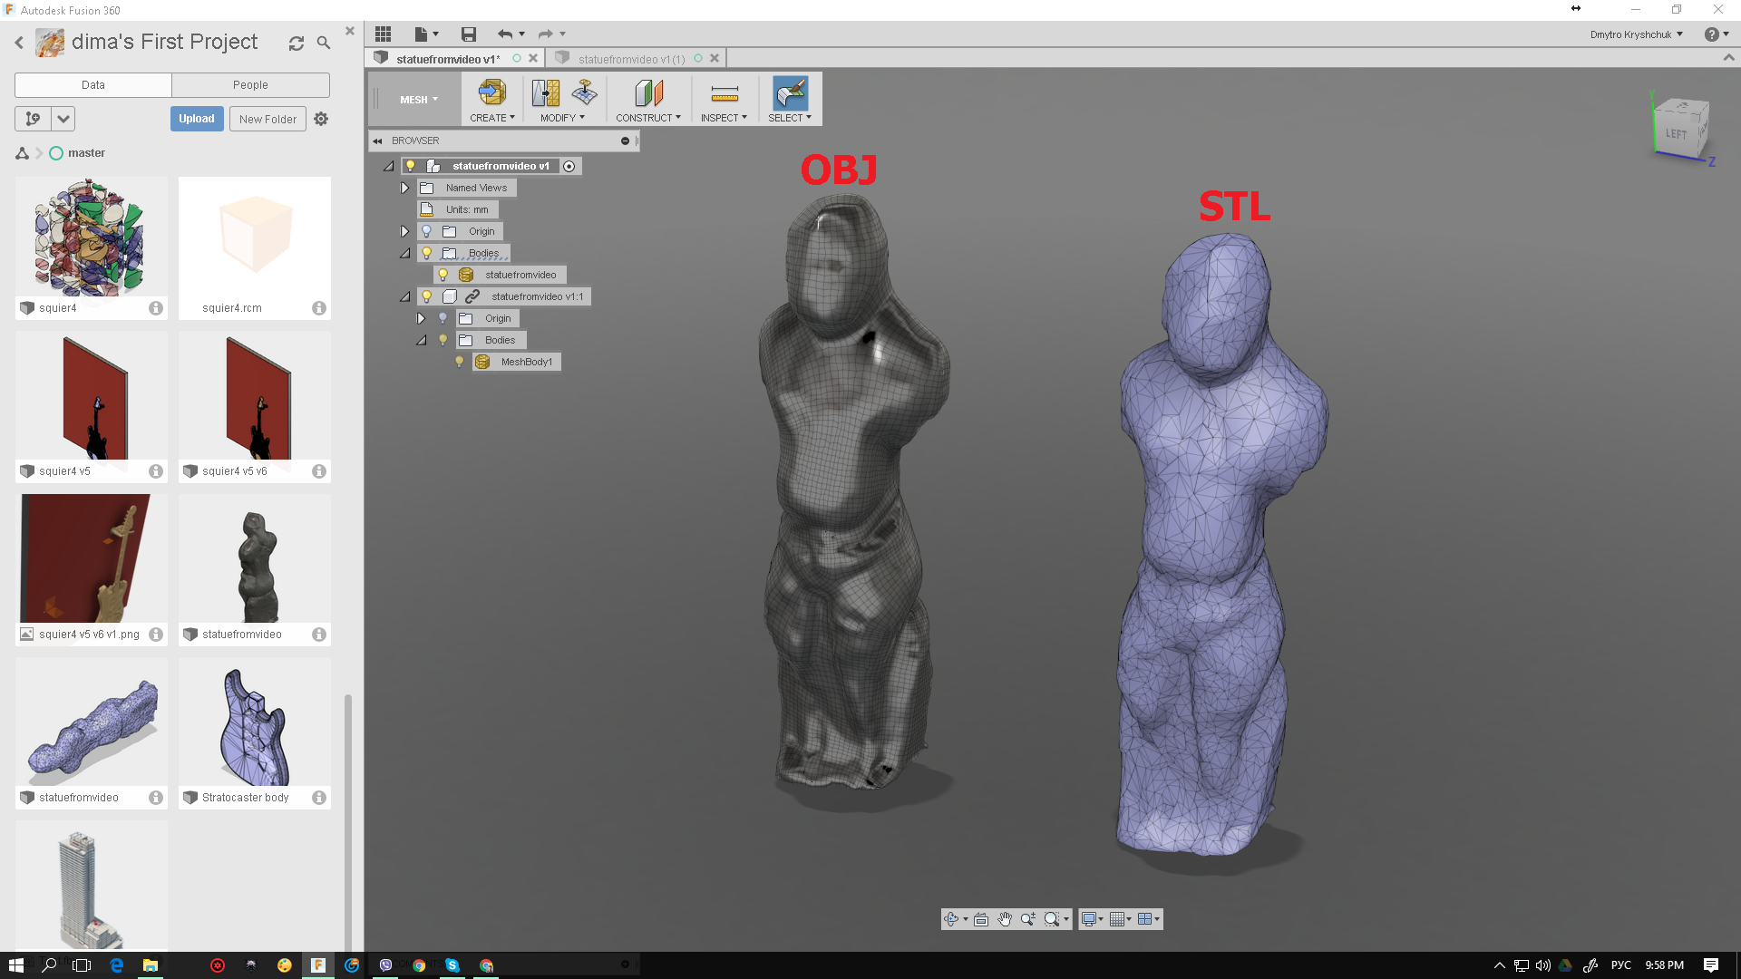Select the Zoom Window fit tool
This screenshot has height=979, width=1741.
coord(1052,919)
